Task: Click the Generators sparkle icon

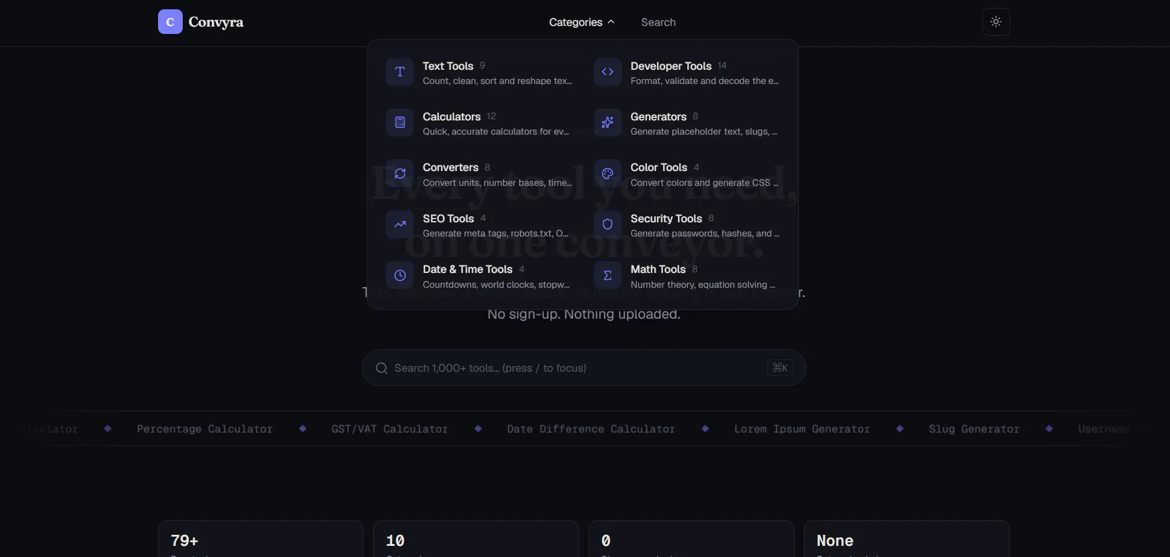Action: (x=608, y=123)
